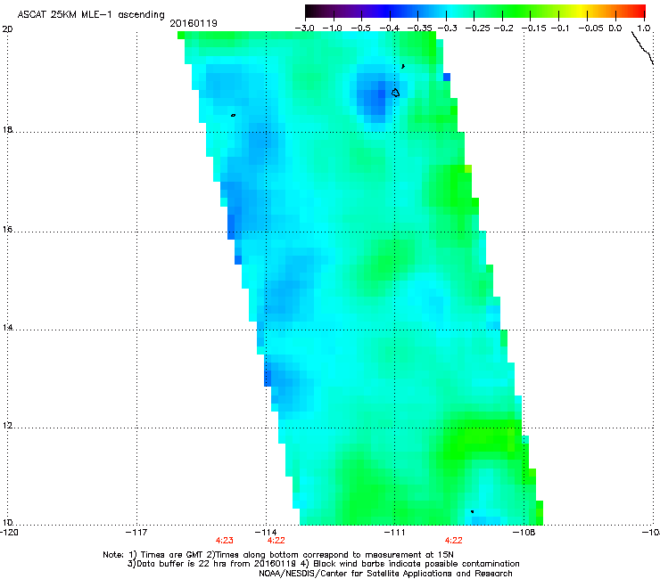Screen dimensions: 660x579
Task: Click the "-0.5" color scale label
Action: tap(360, 29)
